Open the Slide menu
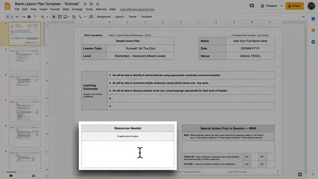The width and height of the screenshot is (318, 179). (x=66, y=9)
